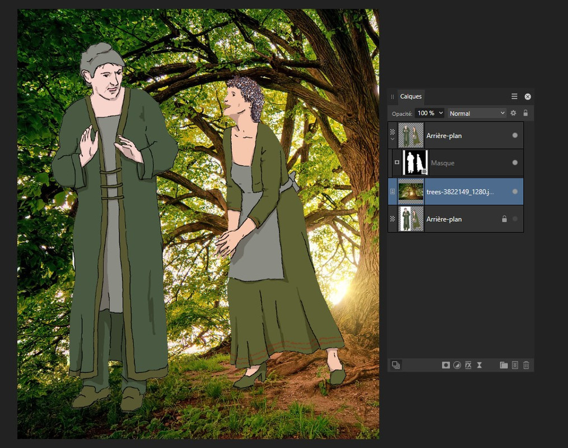
Task: Click the pixel type icon of bottom Arrière-plan
Action: click(392, 219)
